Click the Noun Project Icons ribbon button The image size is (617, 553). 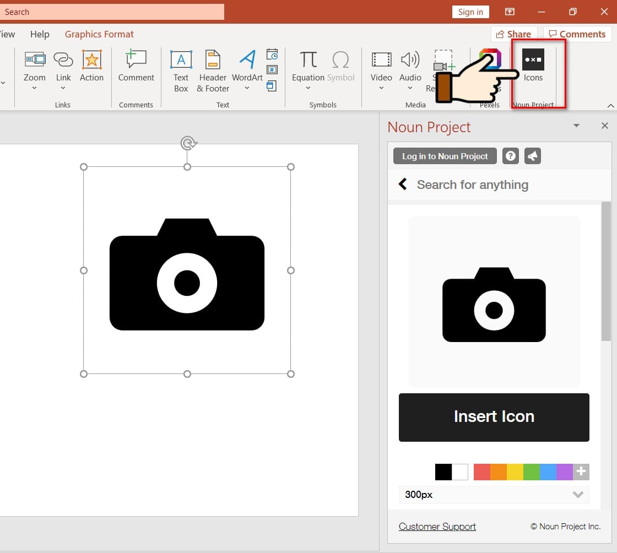pyautogui.click(x=533, y=66)
